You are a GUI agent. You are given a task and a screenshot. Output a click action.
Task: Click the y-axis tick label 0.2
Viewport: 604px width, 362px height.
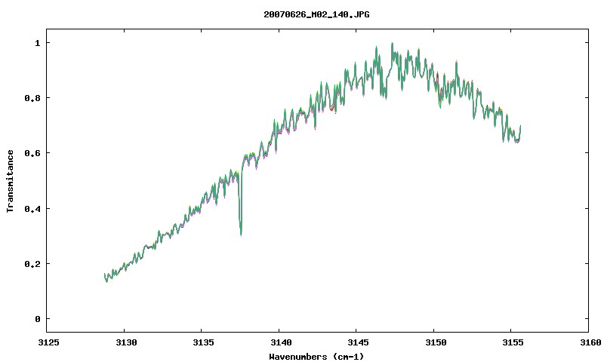(32, 264)
